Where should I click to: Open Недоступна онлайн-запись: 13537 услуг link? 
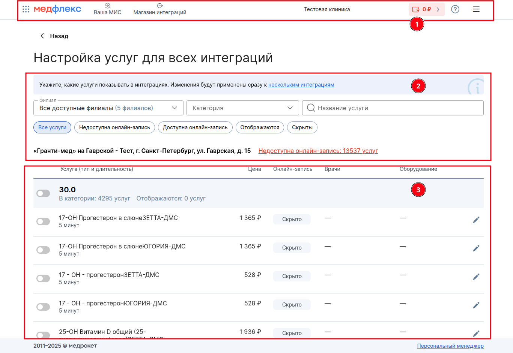click(318, 151)
